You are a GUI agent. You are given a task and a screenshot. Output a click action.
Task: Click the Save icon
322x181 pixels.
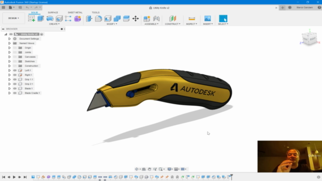coord(20,8)
